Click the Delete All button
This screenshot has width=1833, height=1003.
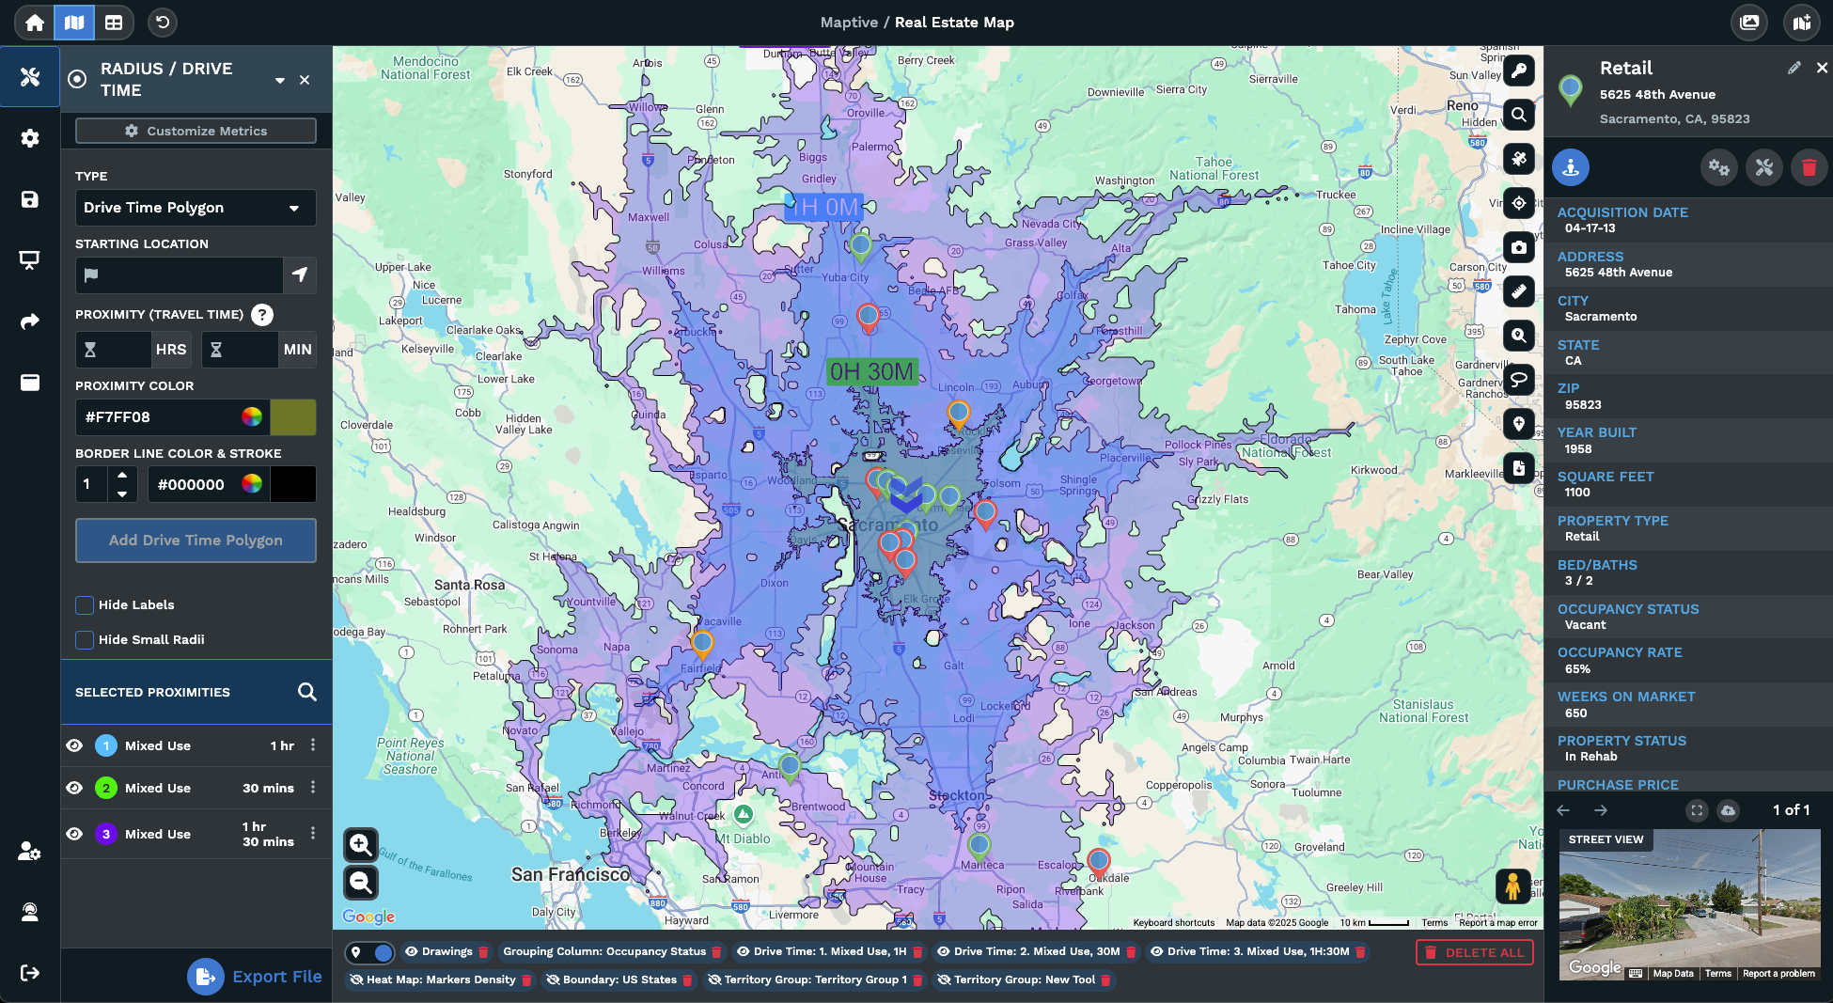pyautogui.click(x=1474, y=952)
